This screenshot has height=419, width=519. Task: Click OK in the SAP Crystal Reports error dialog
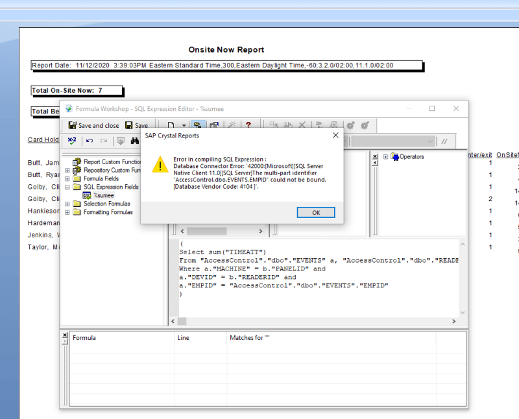point(316,213)
